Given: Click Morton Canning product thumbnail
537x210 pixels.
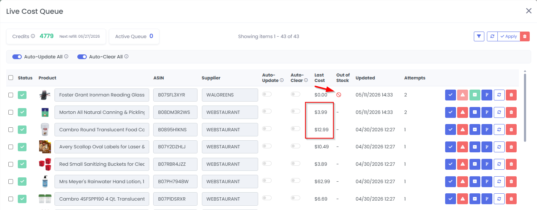Looking at the screenshot, I should (45, 112).
